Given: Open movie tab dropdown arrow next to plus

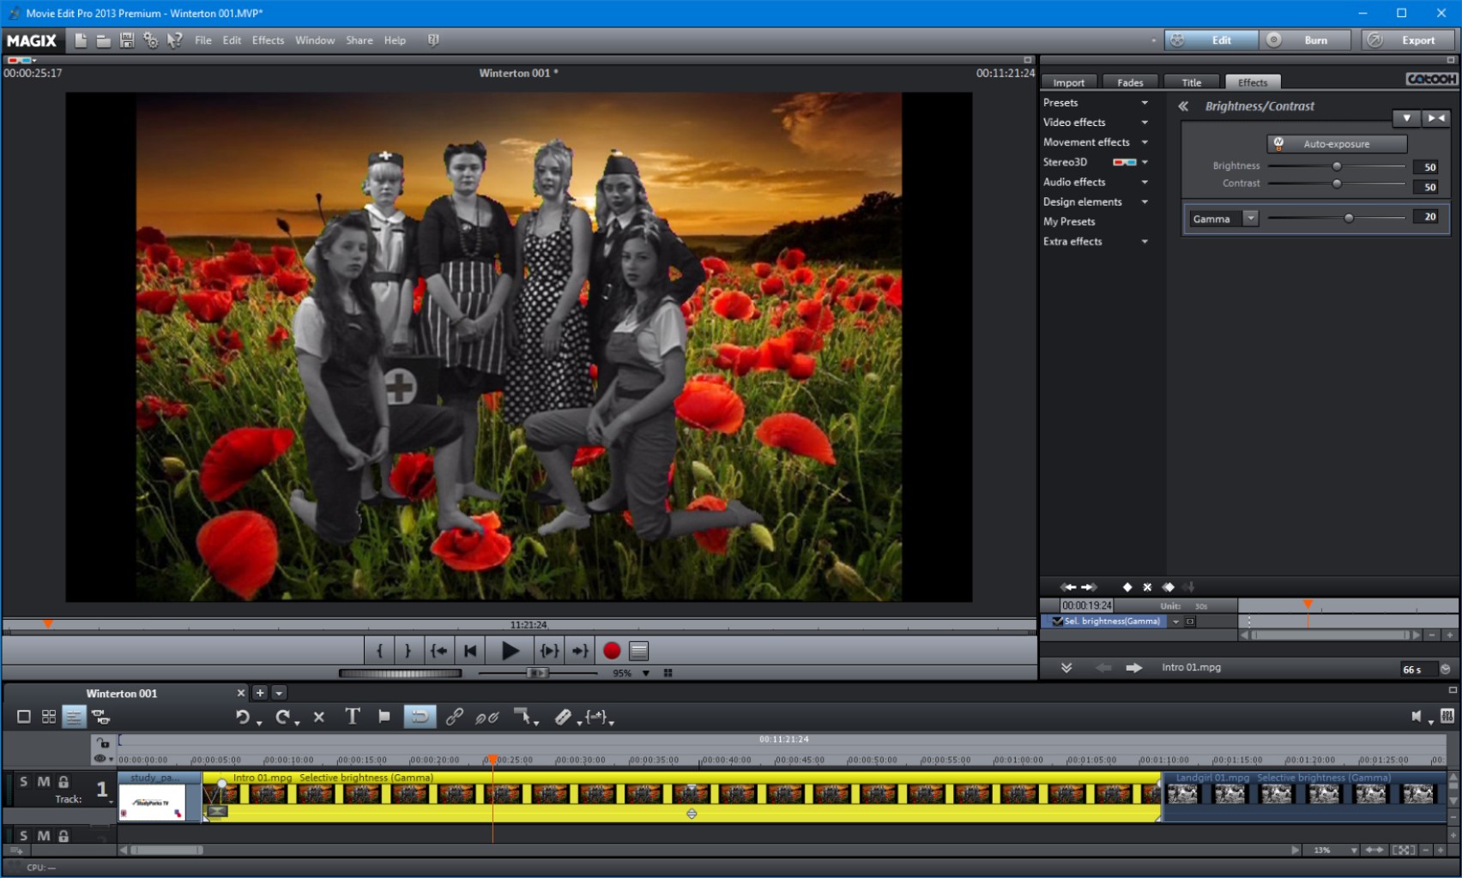Looking at the screenshot, I should click(279, 693).
